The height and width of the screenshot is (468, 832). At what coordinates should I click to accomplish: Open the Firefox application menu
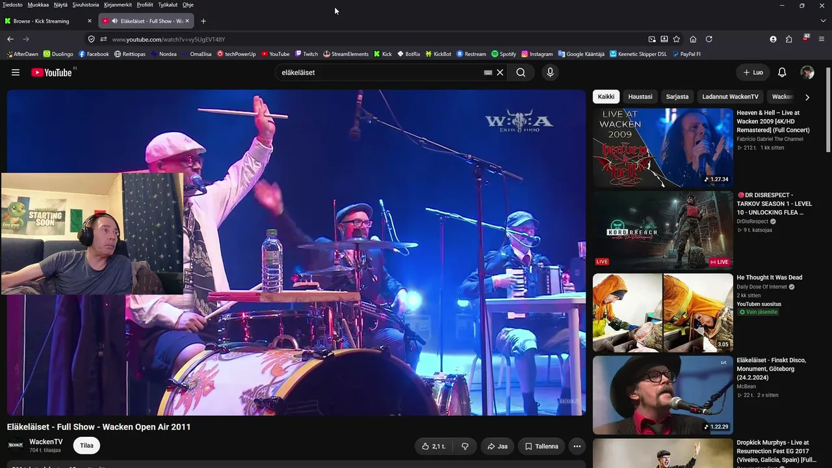[x=822, y=39]
